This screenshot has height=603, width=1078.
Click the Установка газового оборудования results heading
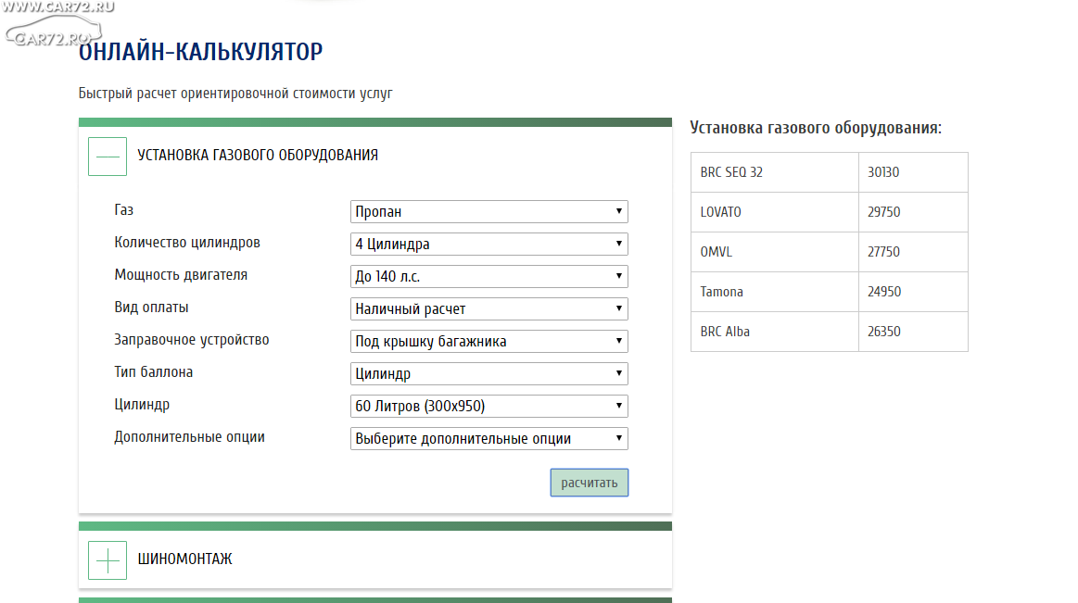tap(816, 128)
